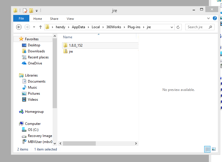Click the 1.8.0_152 folder icon
The height and width of the screenshot is (162, 222).
click(x=65, y=45)
